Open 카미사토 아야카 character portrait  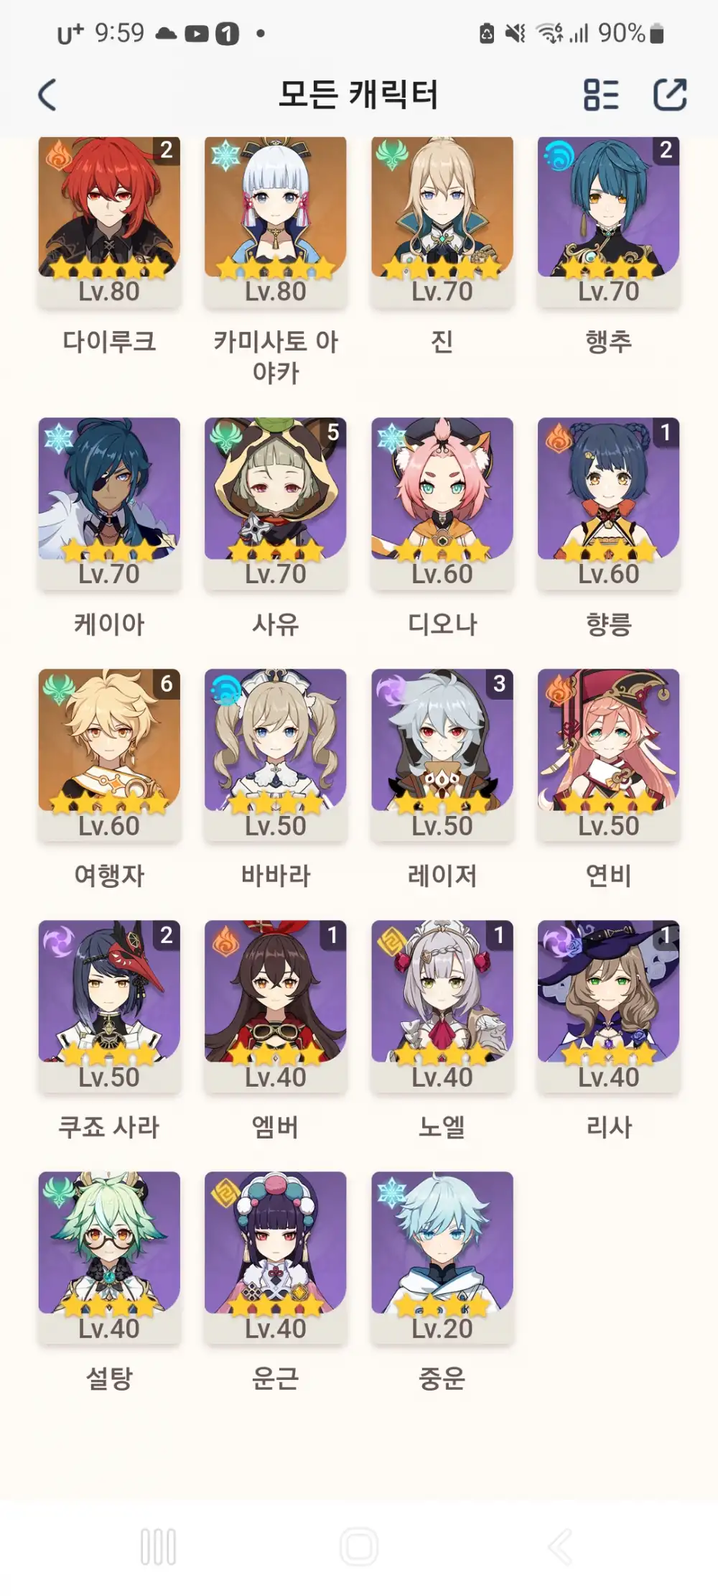[x=276, y=223]
